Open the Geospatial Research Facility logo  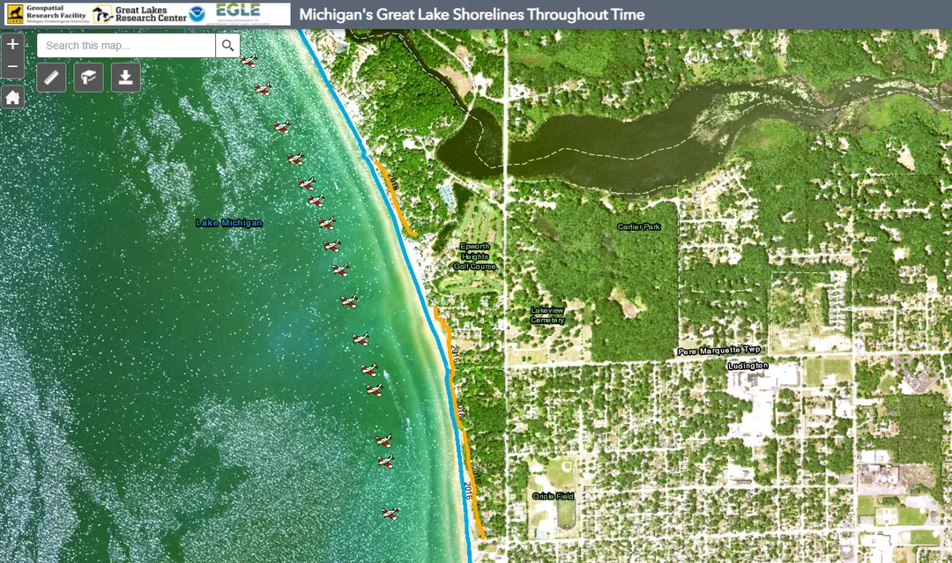(48, 14)
